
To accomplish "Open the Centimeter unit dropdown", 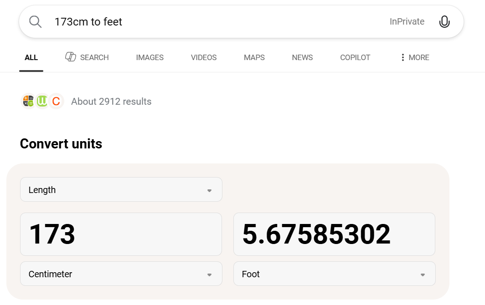I will [121, 274].
